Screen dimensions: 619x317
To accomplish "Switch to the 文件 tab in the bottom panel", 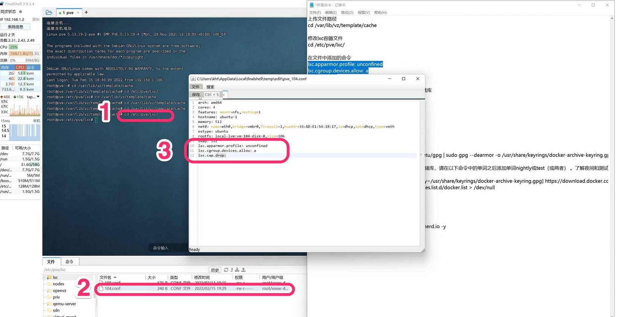I will tap(51, 262).
